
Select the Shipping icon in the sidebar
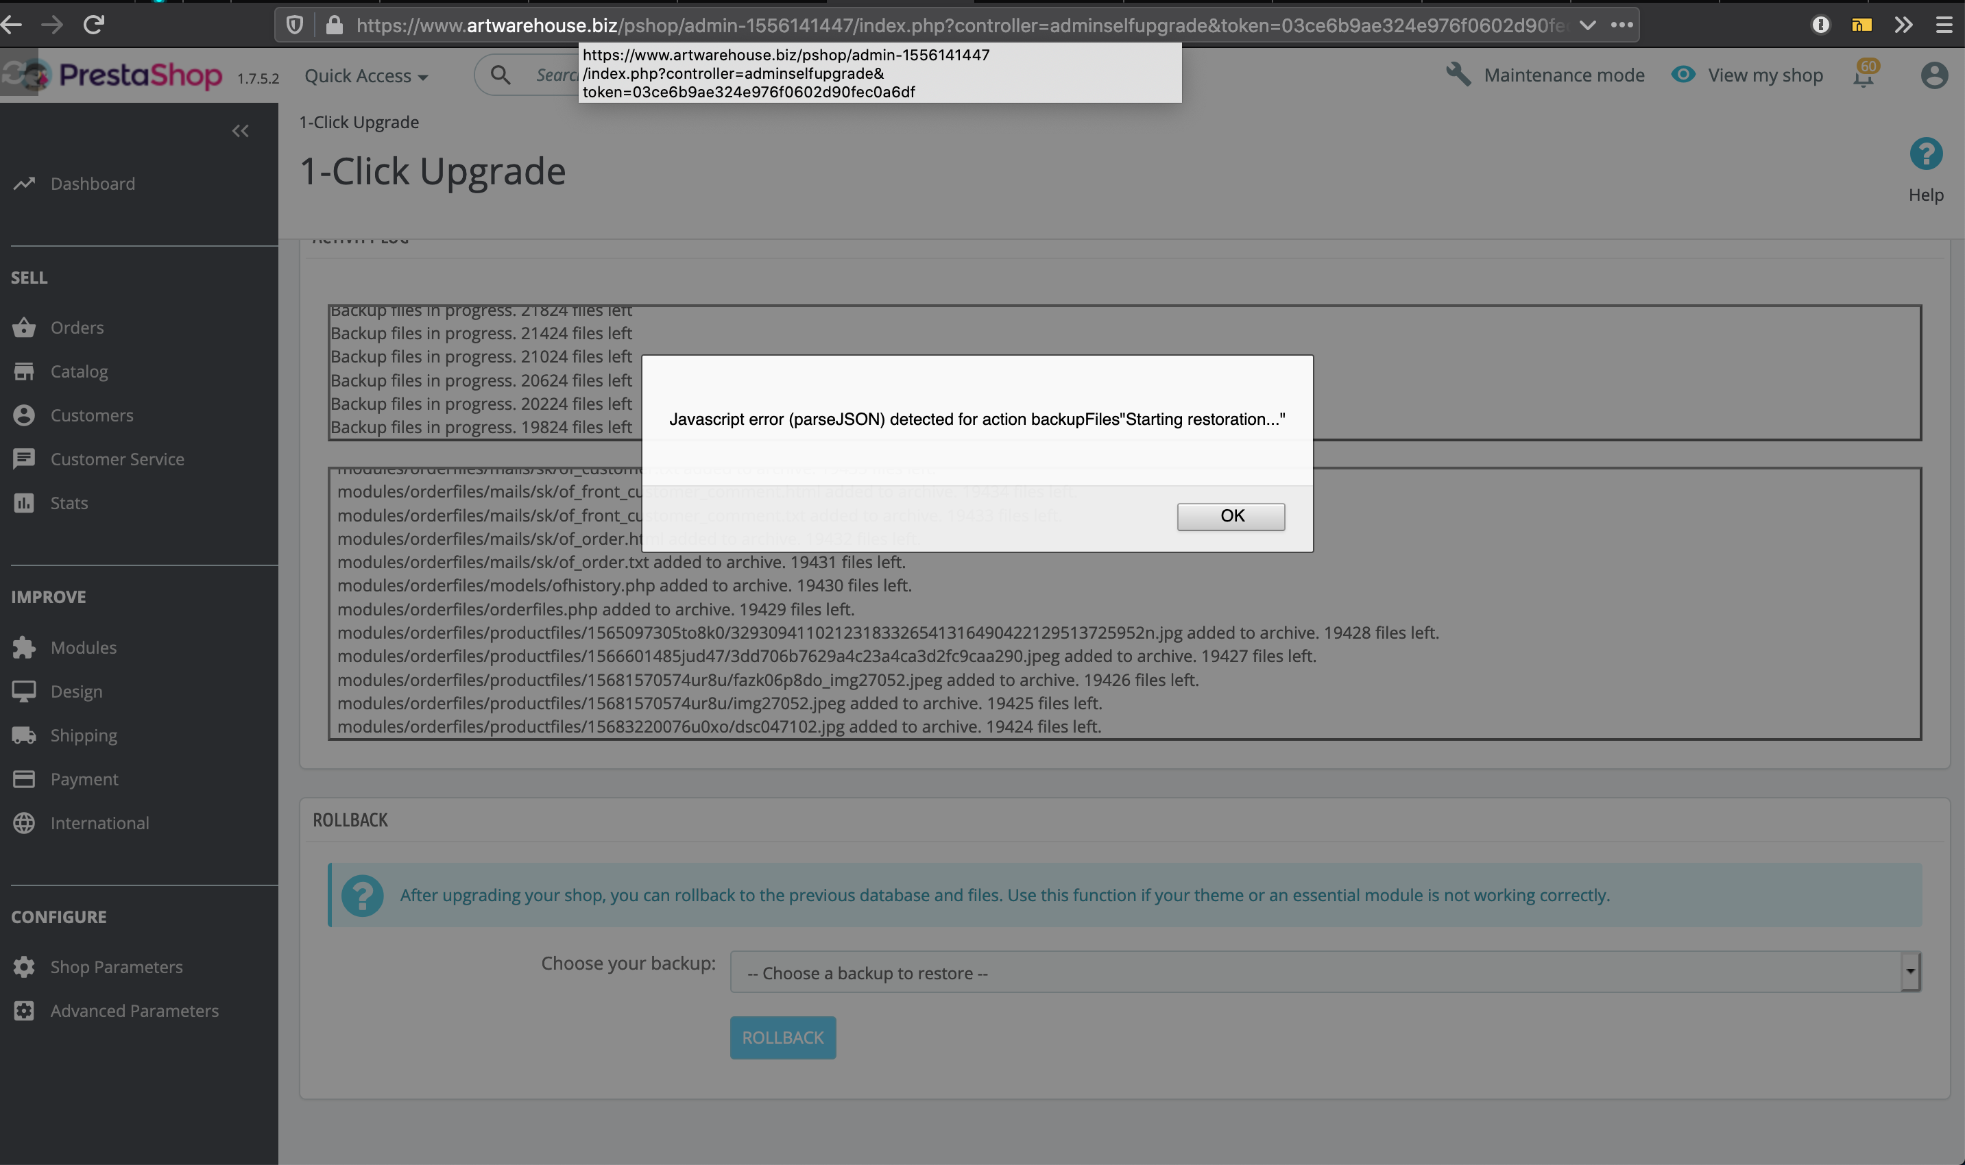point(25,735)
